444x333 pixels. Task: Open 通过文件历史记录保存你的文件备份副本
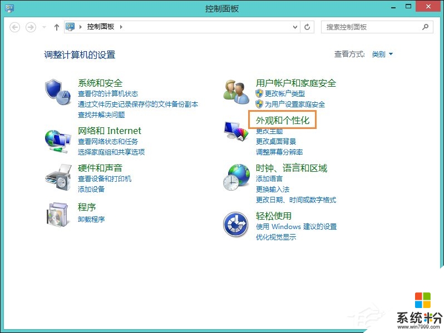[x=138, y=104]
